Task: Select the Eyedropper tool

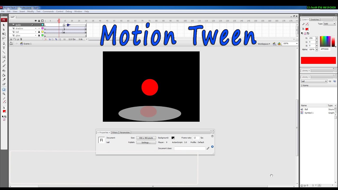Action: (4, 80)
